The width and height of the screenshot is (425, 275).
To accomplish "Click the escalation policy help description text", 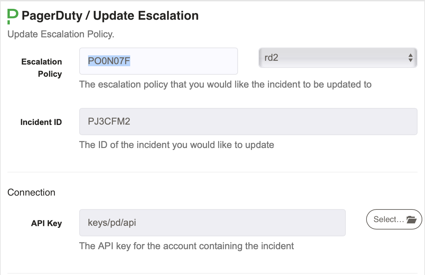I will [x=225, y=84].
